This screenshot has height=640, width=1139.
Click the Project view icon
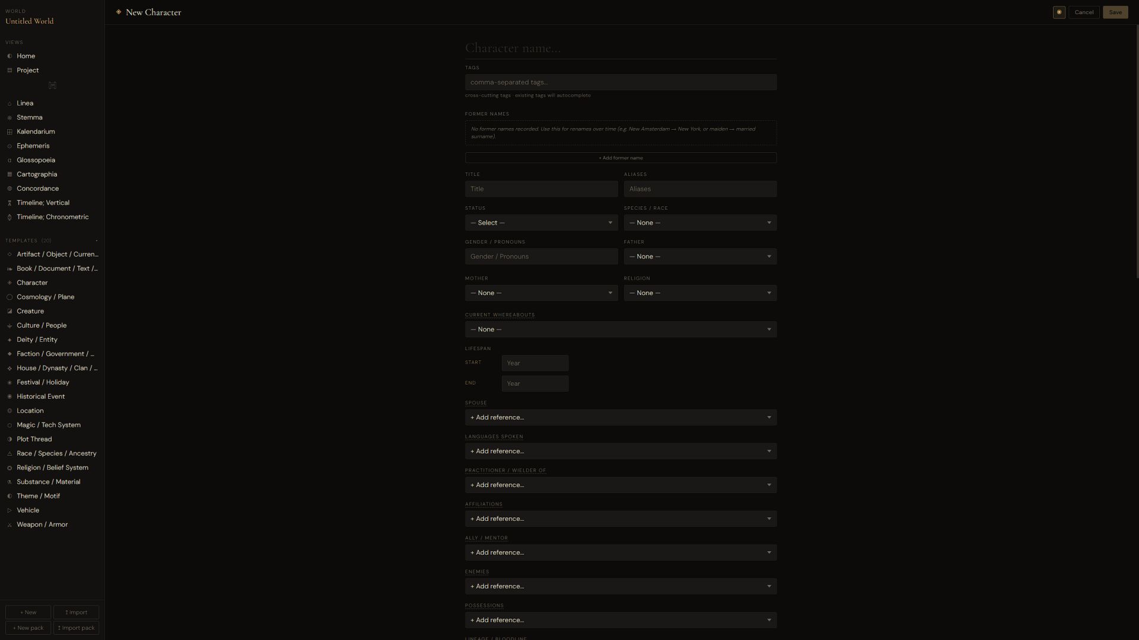(9, 71)
